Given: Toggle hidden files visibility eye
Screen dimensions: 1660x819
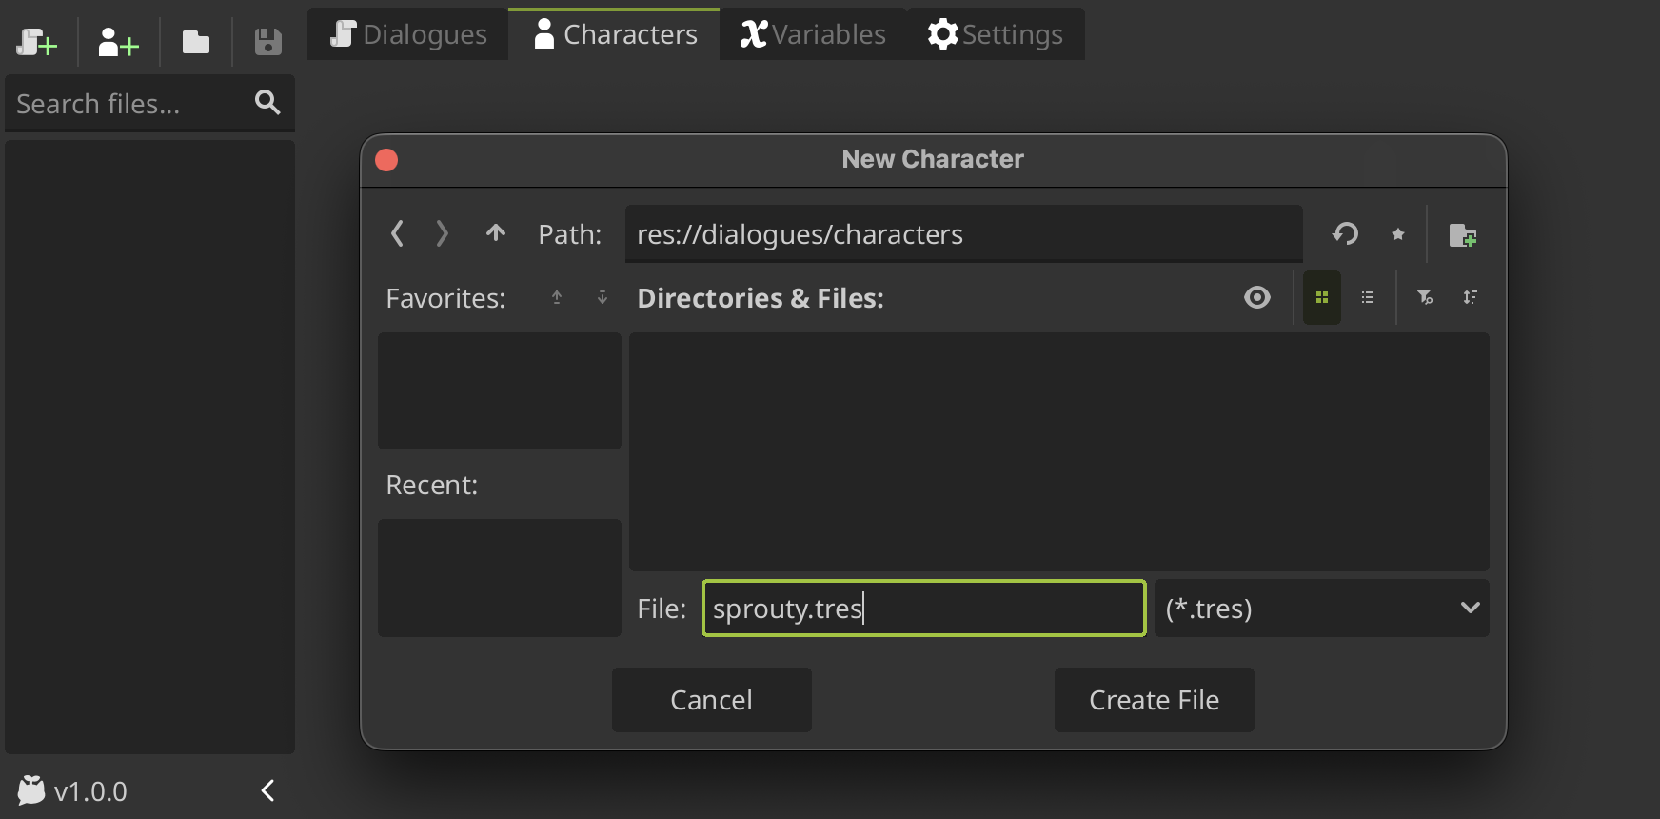Looking at the screenshot, I should click(1257, 297).
